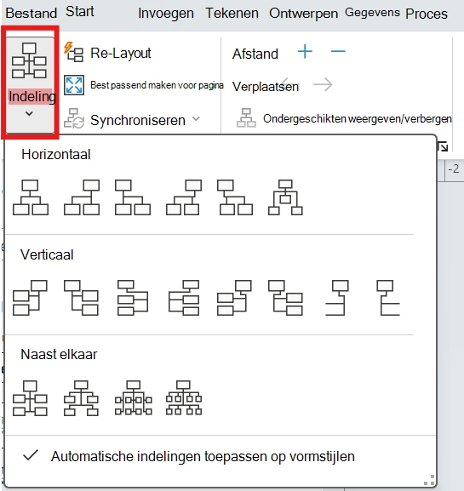The height and width of the screenshot is (491, 464).
Task: Open the Invoegen tab
Action: click(166, 14)
